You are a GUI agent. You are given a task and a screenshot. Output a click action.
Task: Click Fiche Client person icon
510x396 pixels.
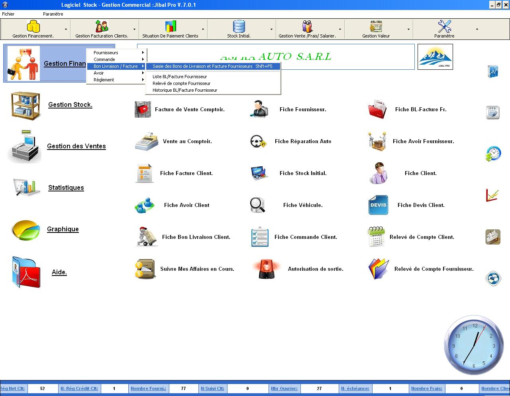[x=378, y=173]
